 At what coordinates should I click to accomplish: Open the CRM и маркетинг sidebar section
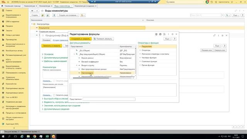pos(12,22)
